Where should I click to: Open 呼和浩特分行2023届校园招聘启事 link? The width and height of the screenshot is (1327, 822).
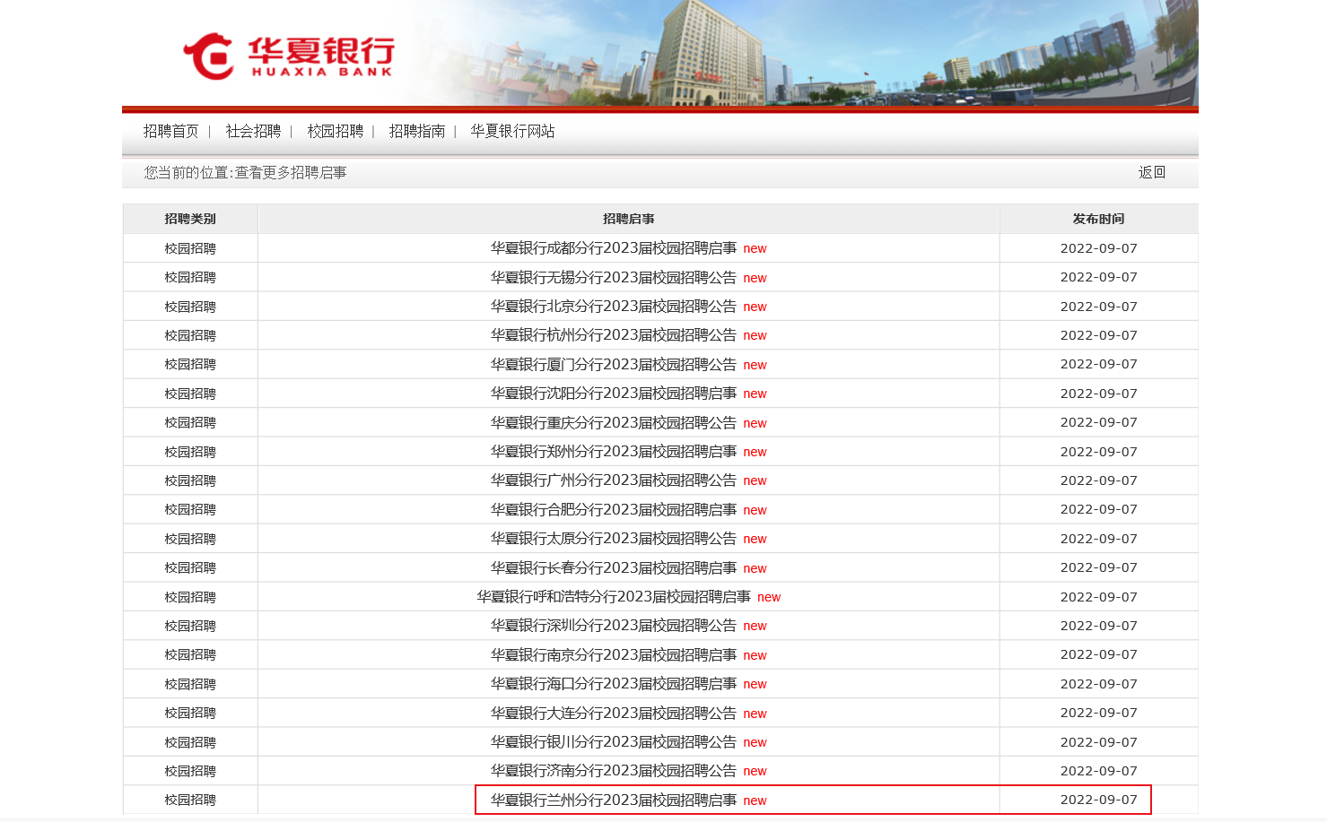[613, 597]
